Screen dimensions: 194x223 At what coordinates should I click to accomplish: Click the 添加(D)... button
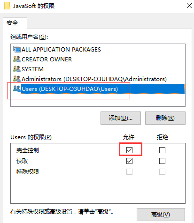121,118
